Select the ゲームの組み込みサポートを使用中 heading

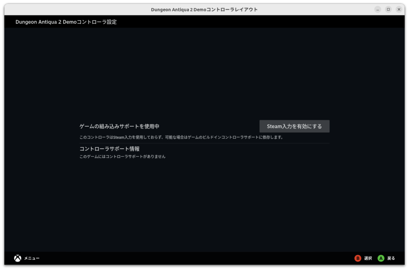tap(119, 126)
